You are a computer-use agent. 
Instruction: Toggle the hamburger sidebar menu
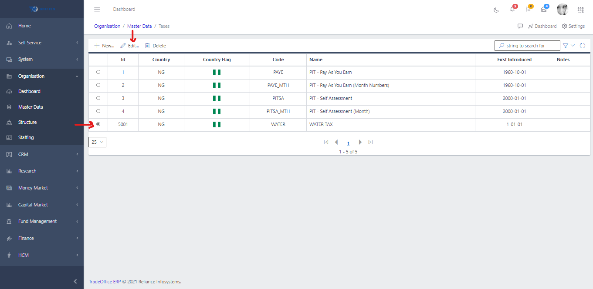click(97, 9)
